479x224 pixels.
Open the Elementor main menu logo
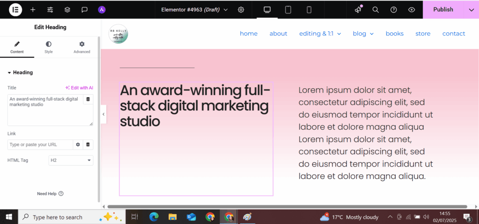click(15, 9)
